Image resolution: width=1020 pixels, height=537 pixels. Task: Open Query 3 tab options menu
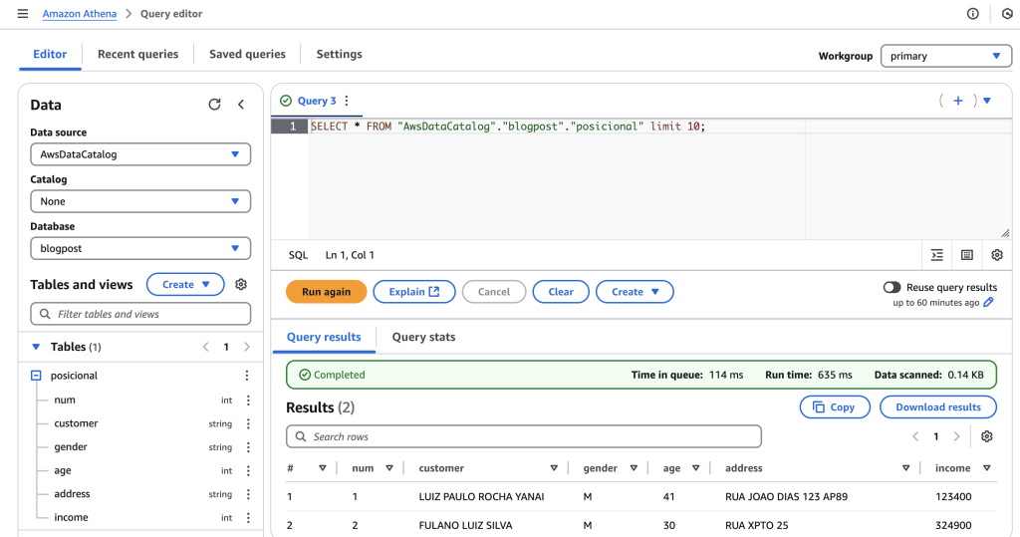click(347, 101)
